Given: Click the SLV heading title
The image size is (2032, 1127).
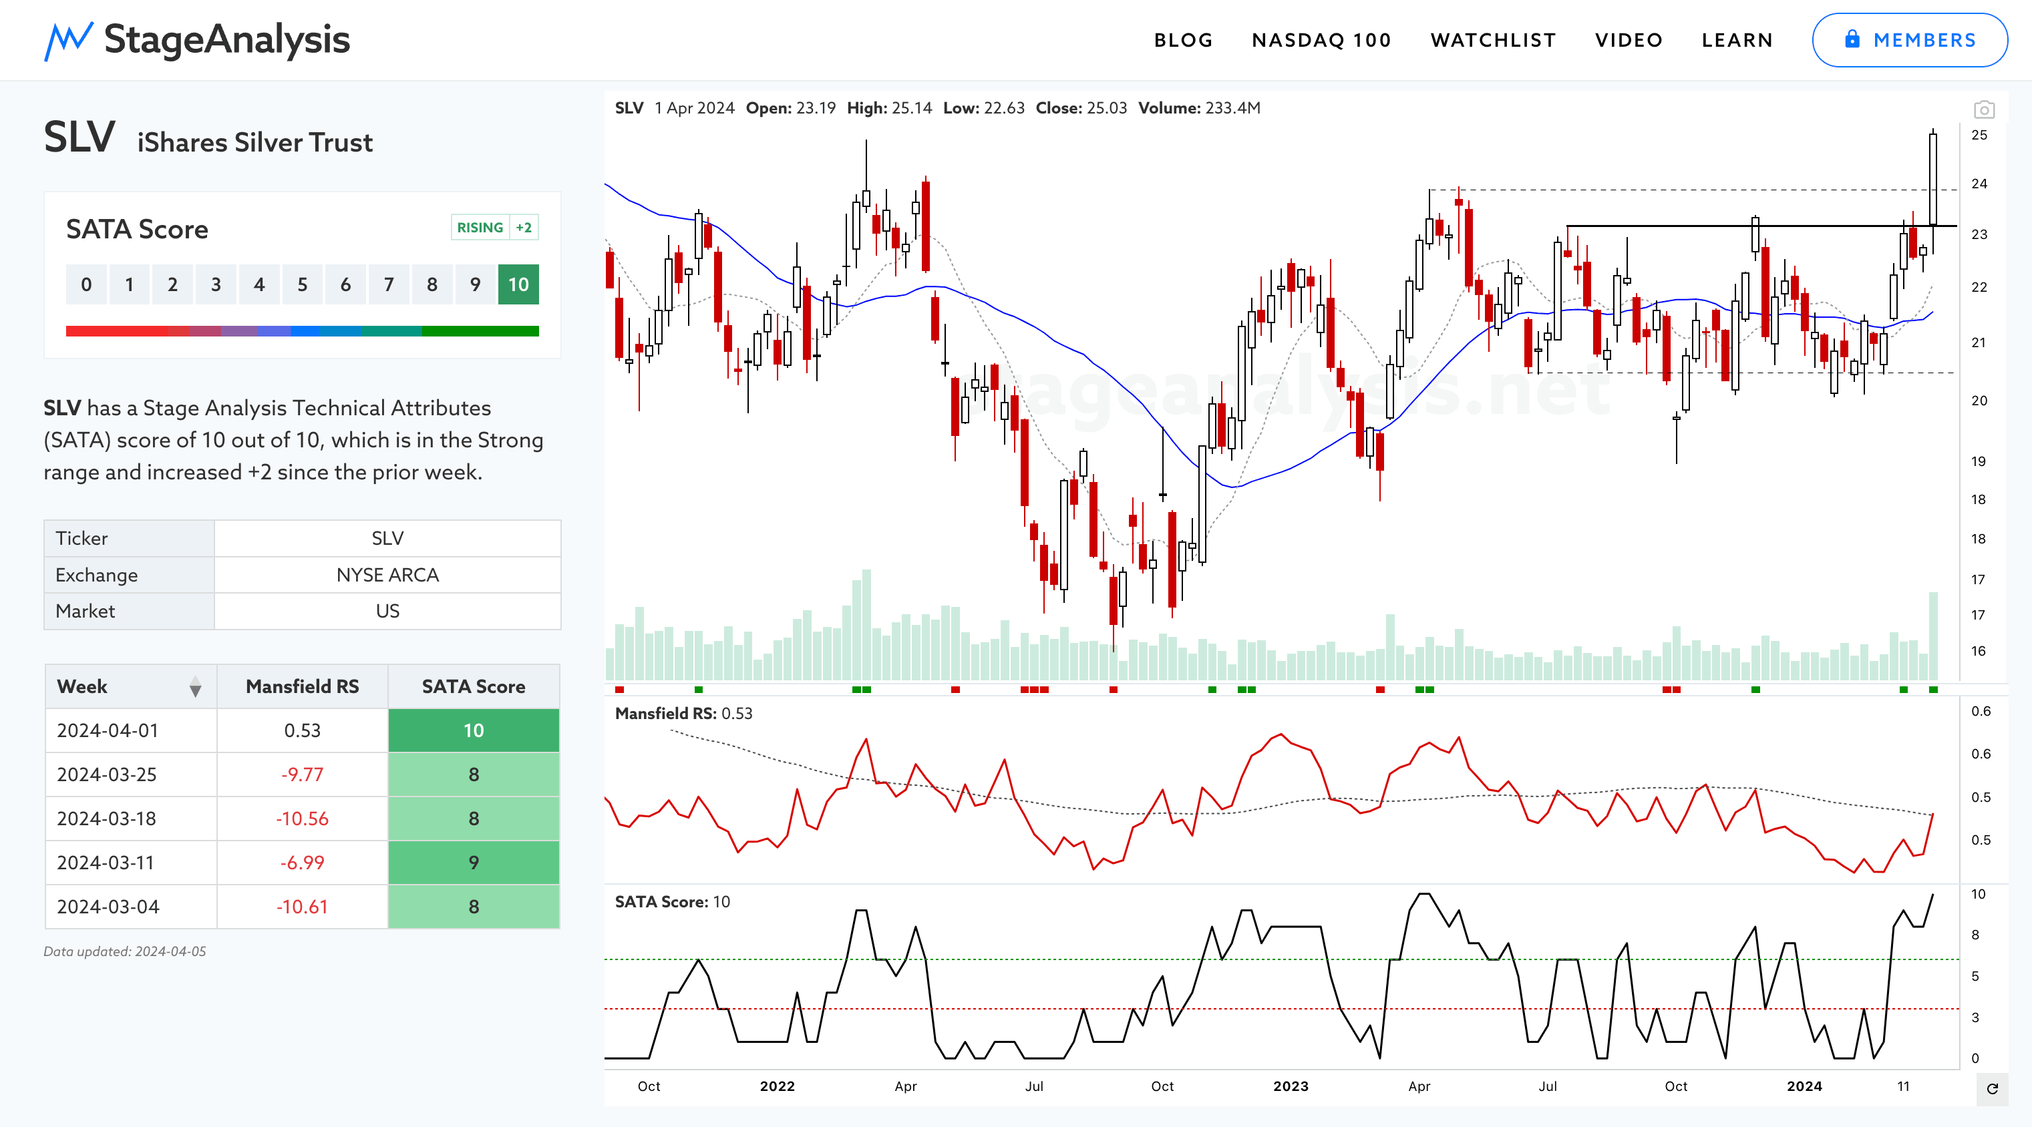Looking at the screenshot, I should click(79, 136).
